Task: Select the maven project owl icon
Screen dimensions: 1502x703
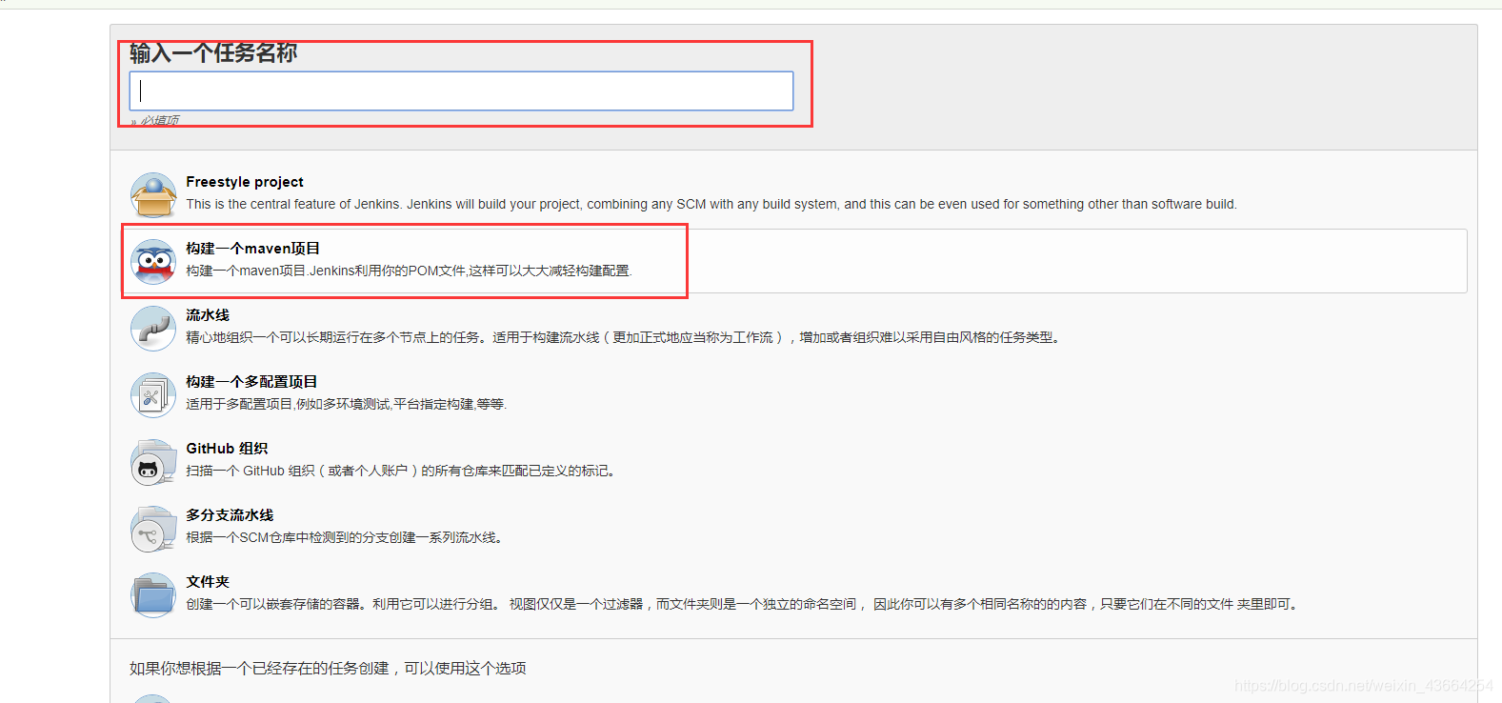Action: point(153,262)
